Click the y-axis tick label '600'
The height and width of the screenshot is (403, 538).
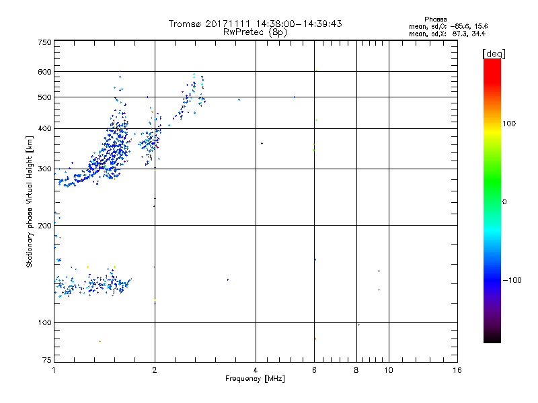(x=44, y=72)
